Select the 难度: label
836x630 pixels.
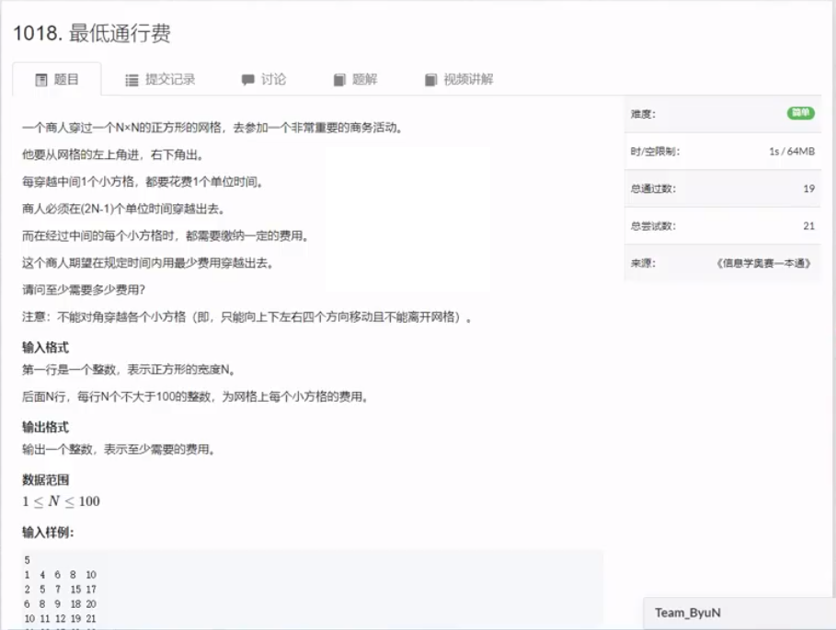[643, 114]
